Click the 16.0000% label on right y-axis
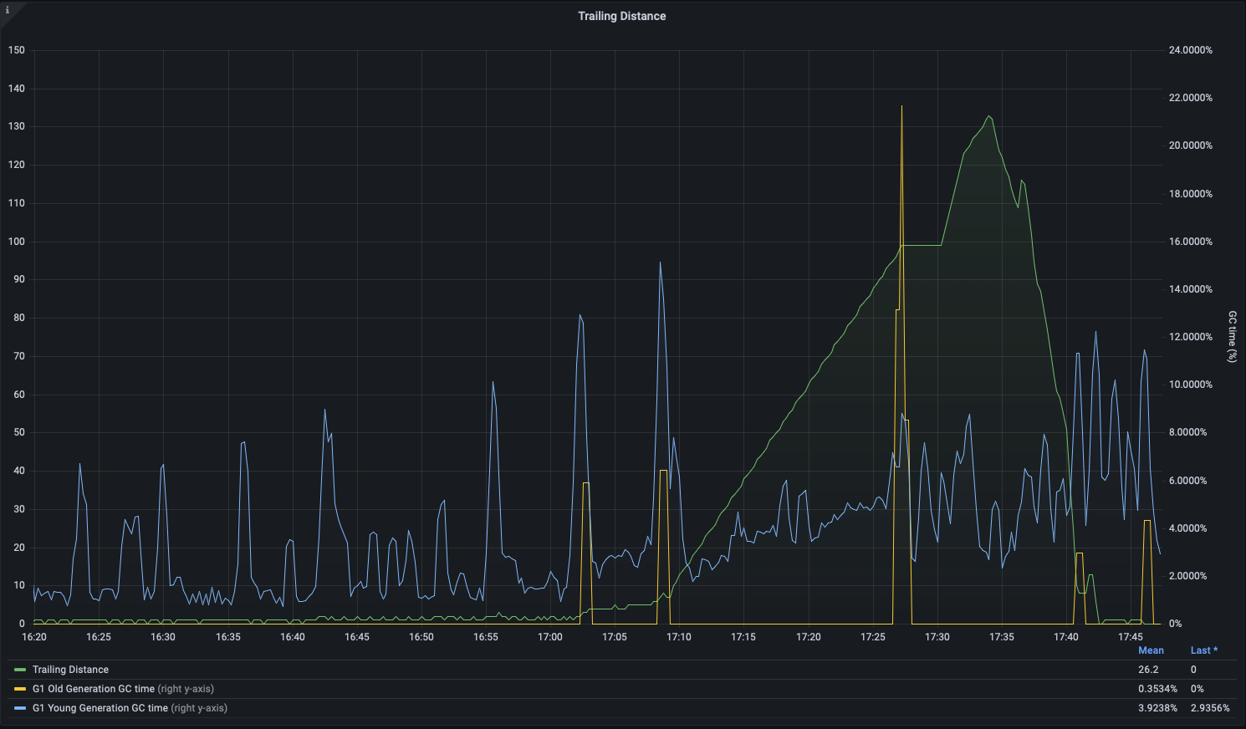The width and height of the screenshot is (1246, 729). [x=1191, y=242]
